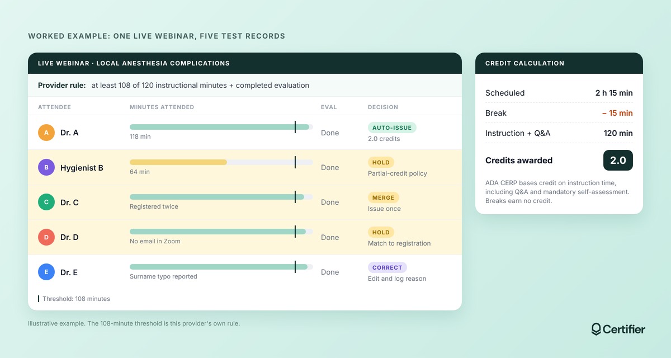Click Done in Dr. E's row
The image size is (671, 358).
point(330,272)
